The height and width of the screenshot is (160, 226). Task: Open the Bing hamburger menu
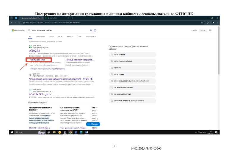[210, 30]
